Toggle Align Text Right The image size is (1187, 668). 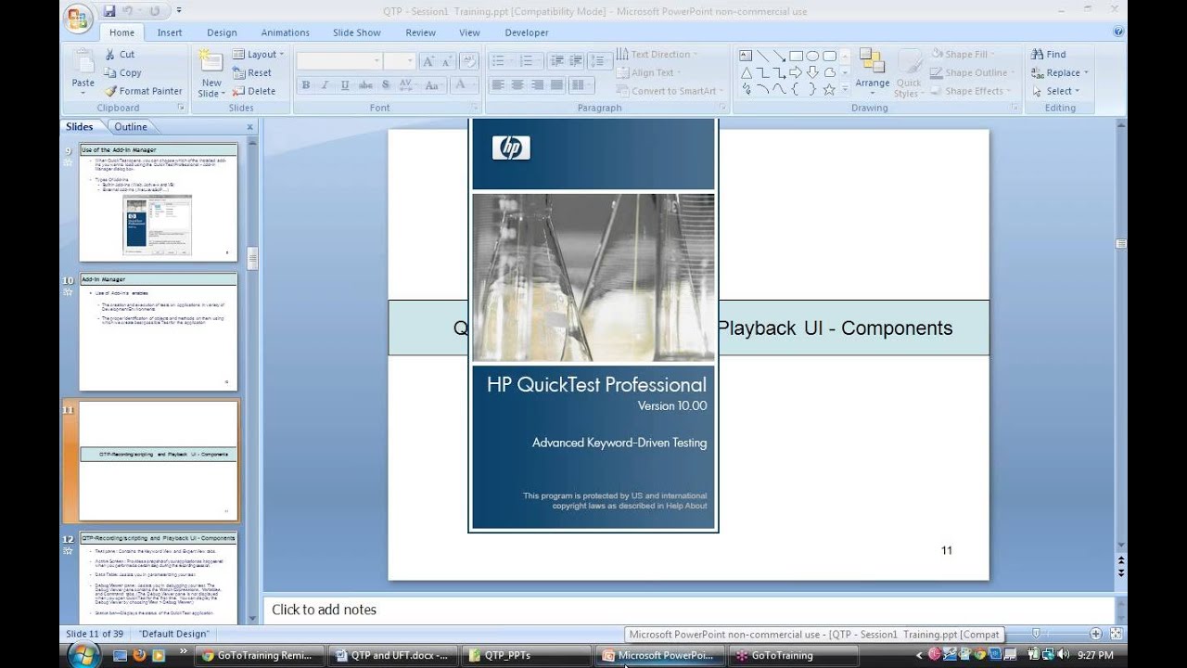click(x=537, y=85)
